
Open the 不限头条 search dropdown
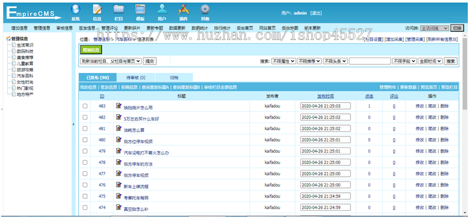[x=335, y=61]
